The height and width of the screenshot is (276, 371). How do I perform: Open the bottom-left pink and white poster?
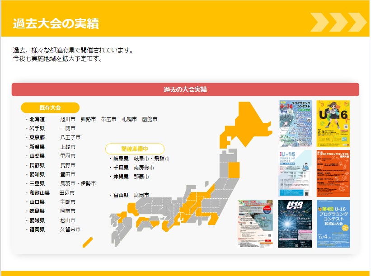256,224
